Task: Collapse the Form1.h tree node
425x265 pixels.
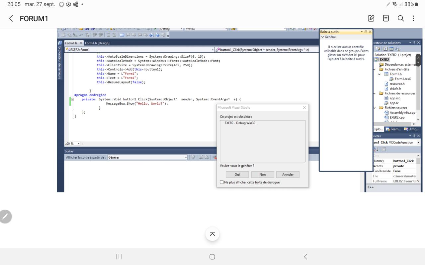Action: coord(380,74)
